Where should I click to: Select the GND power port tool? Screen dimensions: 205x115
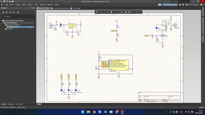119,12
